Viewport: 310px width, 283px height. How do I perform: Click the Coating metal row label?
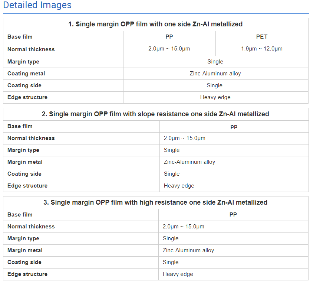(x=26, y=74)
